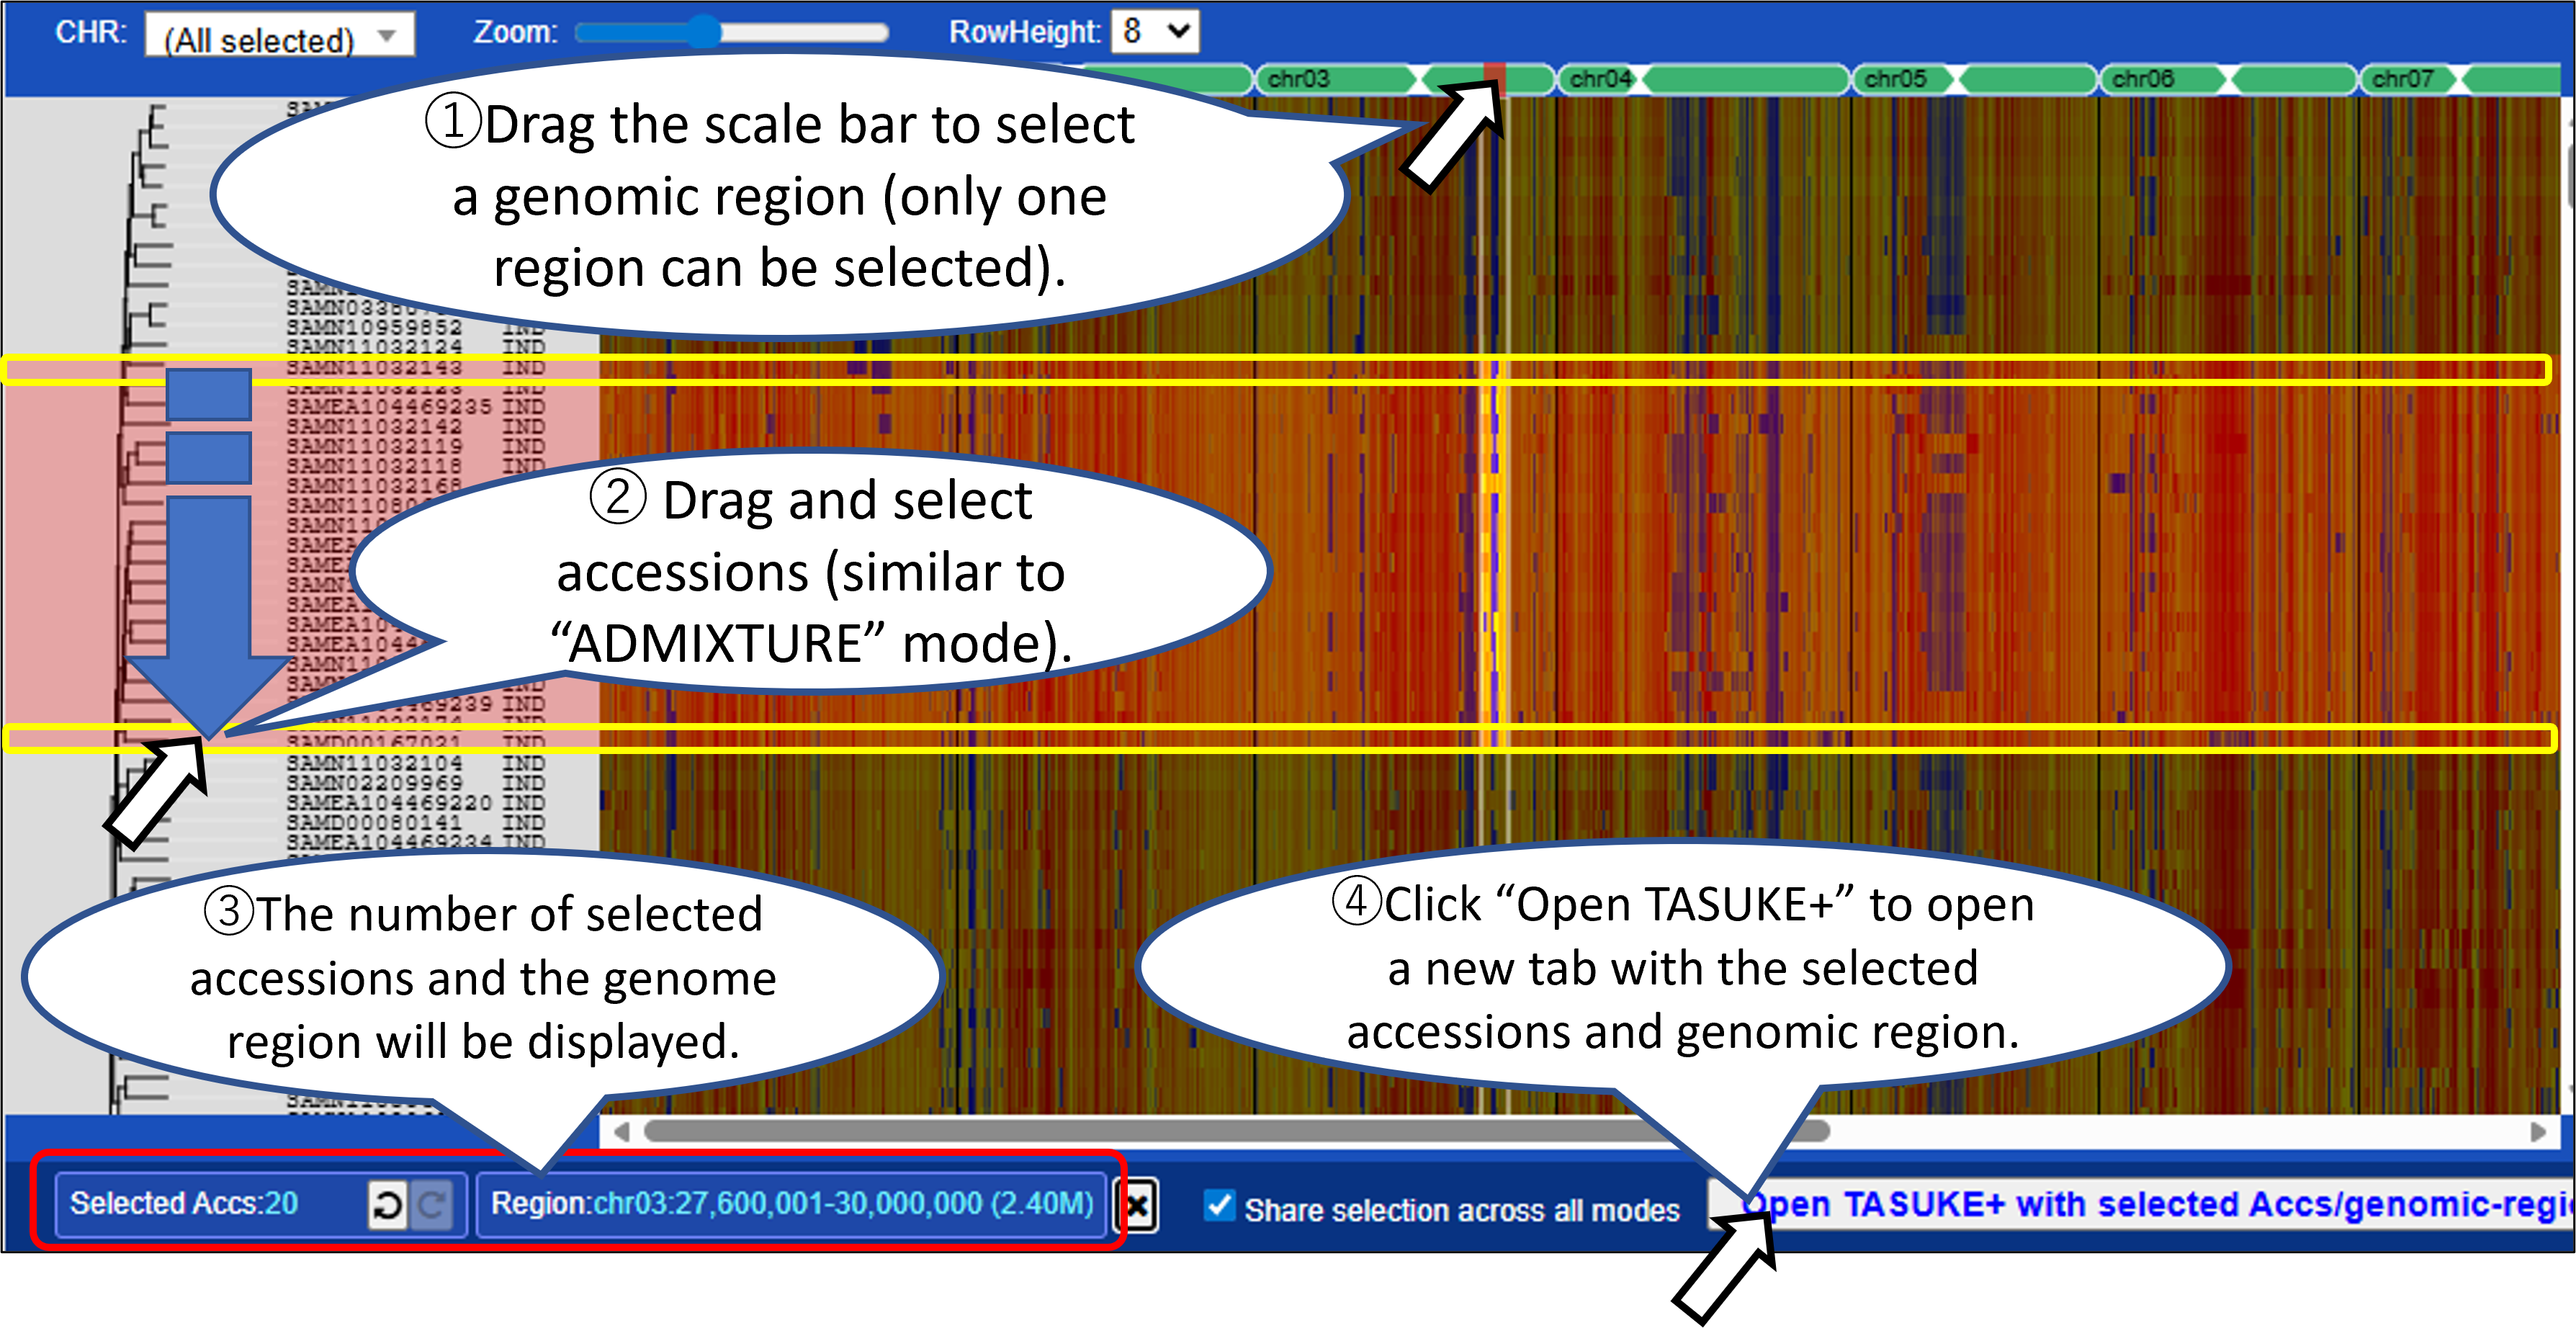Select accession row SAMN10959852
2576x1328 pixels.
tap(416, 327)
